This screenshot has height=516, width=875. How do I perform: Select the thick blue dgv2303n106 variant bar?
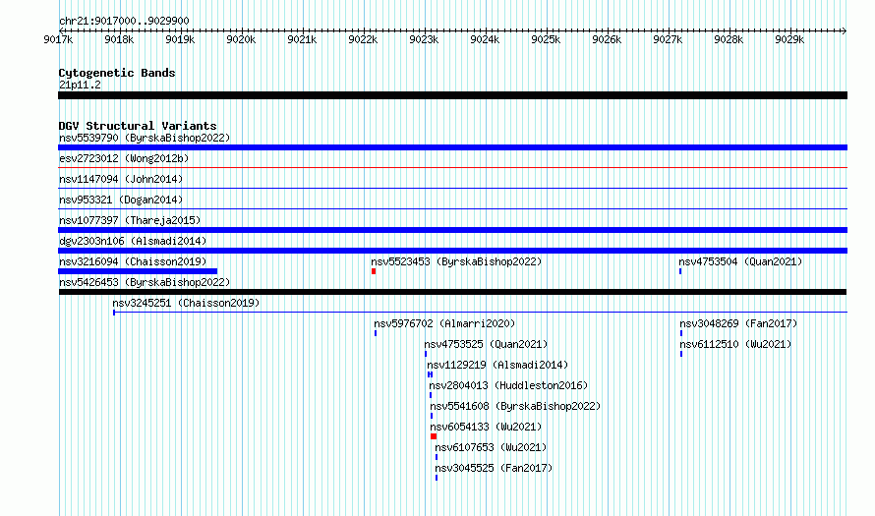[x=452, y=251]
